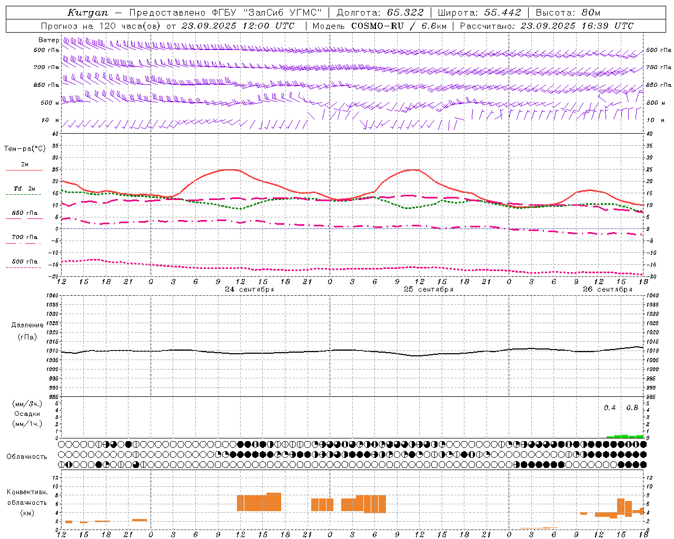Click the red 2м temperature peak on 24 сентября
674x539 pixels.
[230, 169]
